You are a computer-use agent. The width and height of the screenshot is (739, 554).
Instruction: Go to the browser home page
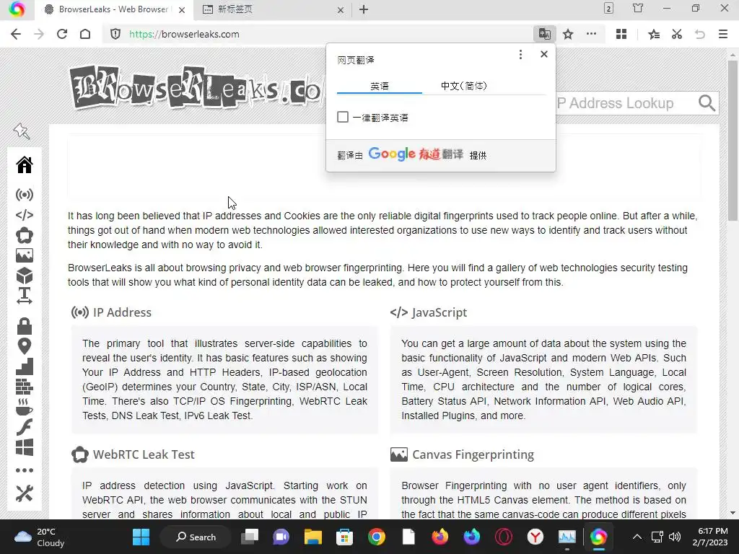(x=85, y=34)
